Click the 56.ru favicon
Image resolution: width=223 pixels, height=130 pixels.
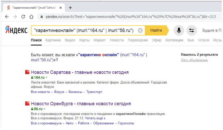27,104
